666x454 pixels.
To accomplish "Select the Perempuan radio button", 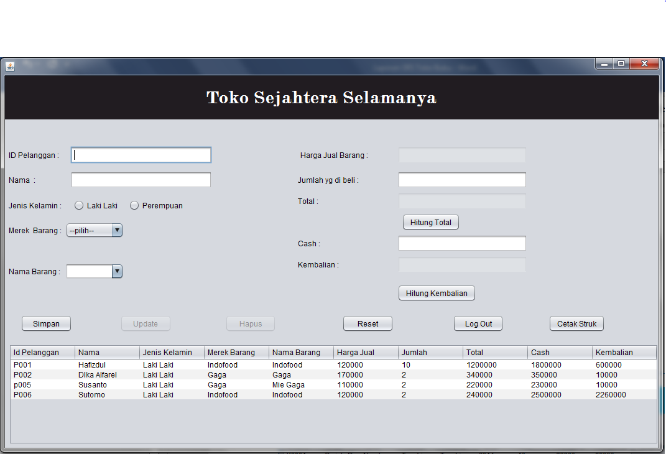I will coord(134,205).
